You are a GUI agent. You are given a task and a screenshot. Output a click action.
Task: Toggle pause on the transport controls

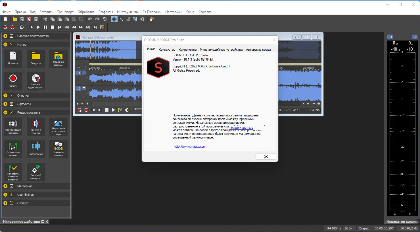pyautogui.click(x=45, y=27)
